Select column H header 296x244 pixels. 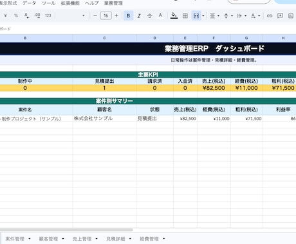click(283, 38)
